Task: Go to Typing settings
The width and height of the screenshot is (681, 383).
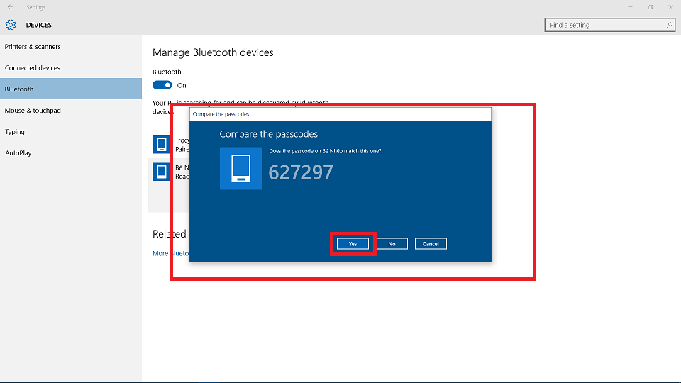Action: (71, 132)
